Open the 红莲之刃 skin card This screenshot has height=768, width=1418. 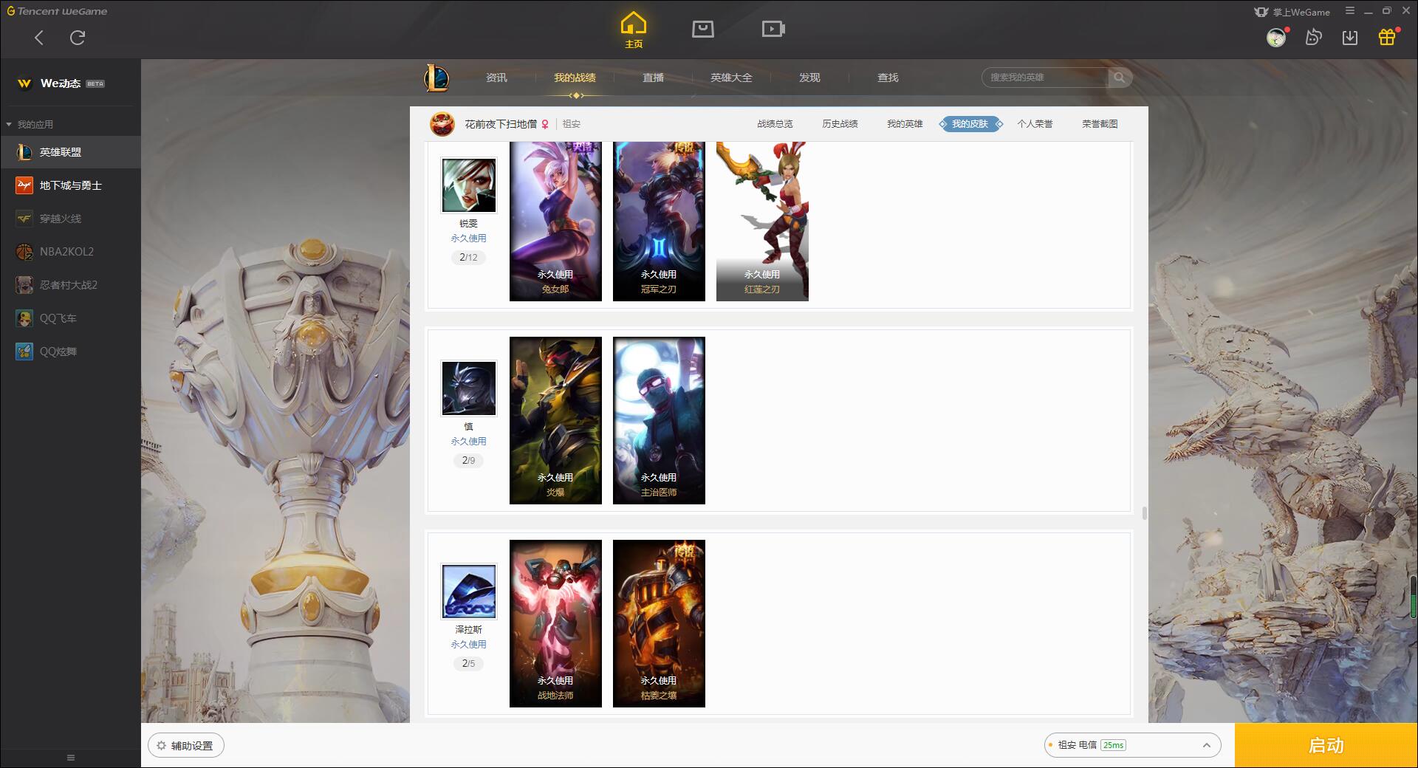762,222
